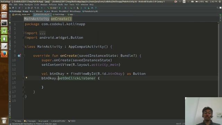This screenshot has height=125, width=222.
Task: Click the override gutter icon on line 9
Action: 19,56
